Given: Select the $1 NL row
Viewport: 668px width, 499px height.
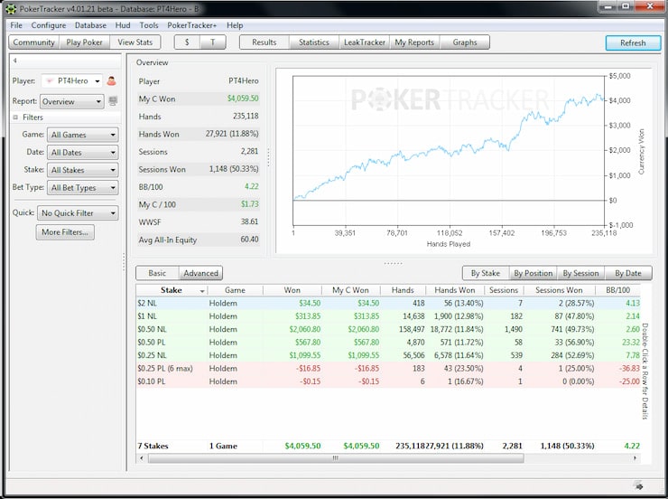Looking at the screenshot, I should point(388,316).
